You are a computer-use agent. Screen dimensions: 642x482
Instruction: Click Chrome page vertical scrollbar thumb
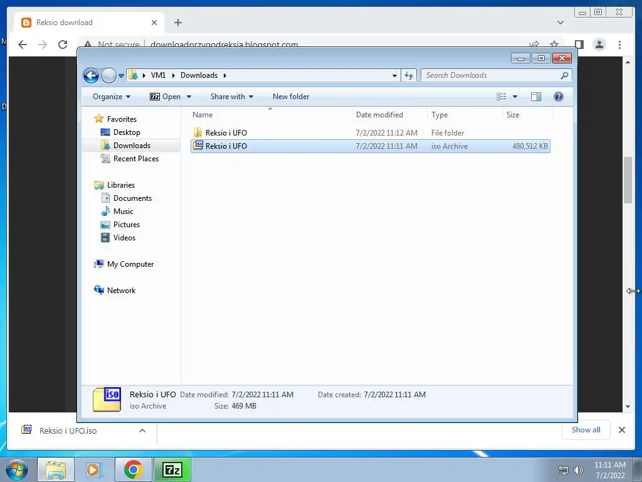click(628, 180)
